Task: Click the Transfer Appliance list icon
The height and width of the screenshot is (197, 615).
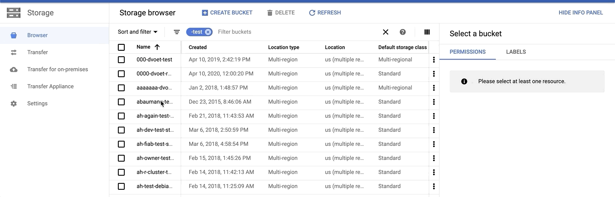Action: [x=14, y=87]
